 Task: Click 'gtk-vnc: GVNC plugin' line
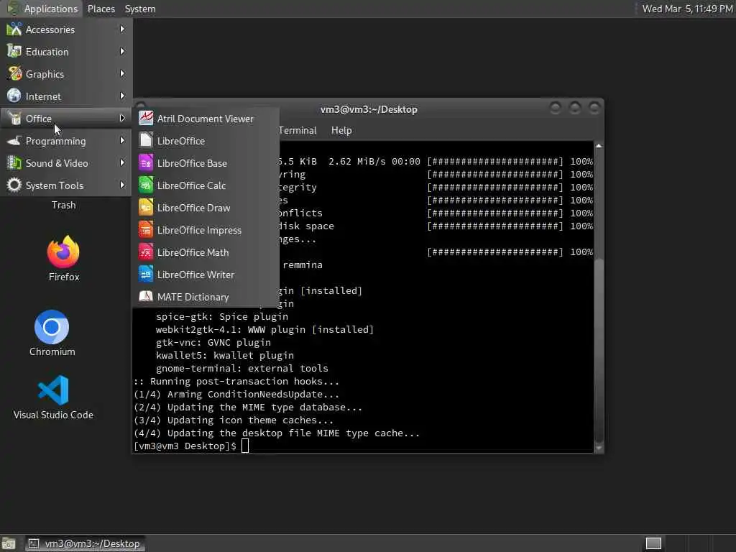coord(213,343)
